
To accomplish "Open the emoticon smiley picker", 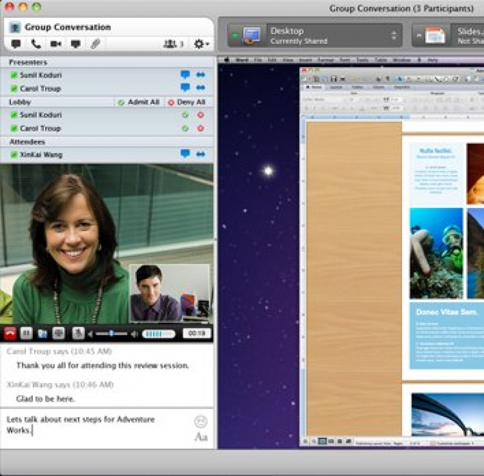I will (201, 422).
